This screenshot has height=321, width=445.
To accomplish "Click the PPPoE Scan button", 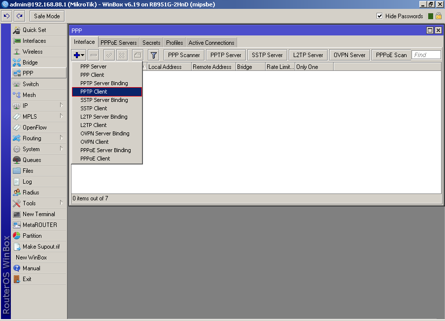I will [391, 55].
